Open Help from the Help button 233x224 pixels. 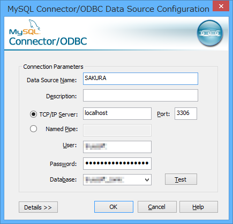(199, 207)
